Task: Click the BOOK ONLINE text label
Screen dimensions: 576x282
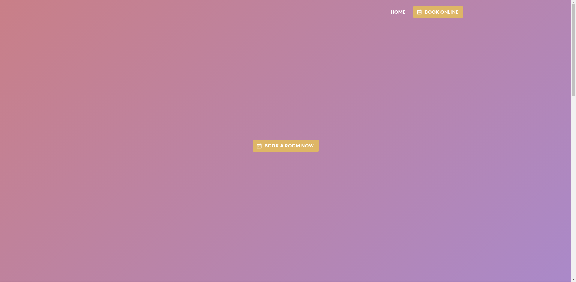Action: click(441, 12)
